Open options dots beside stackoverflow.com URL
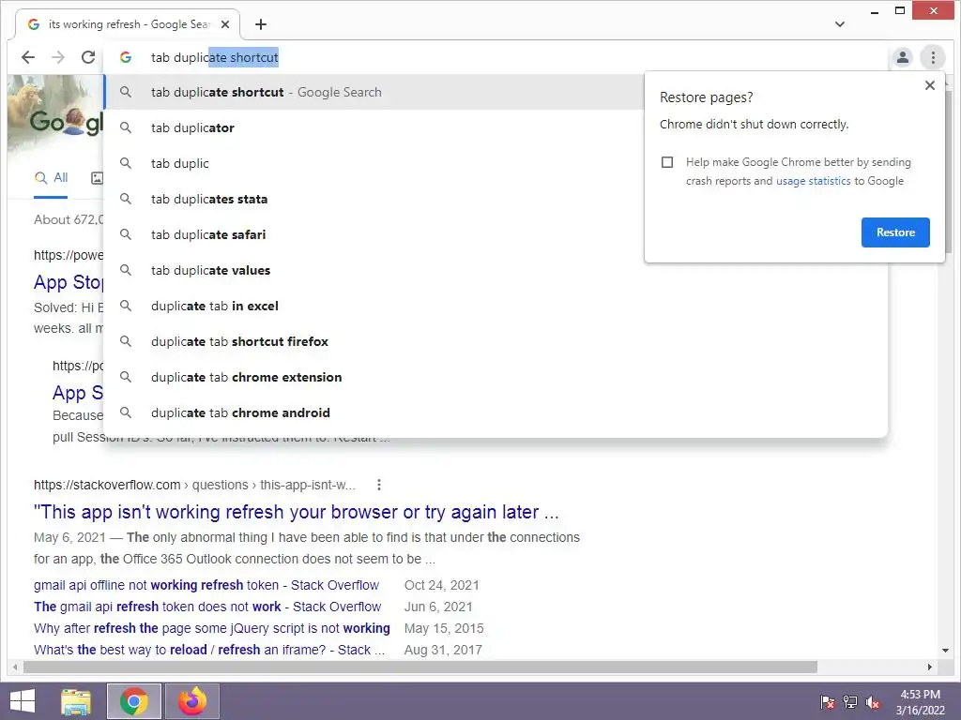Image resolution: width=961 pixels, height=720 pixels. (379, 485)
